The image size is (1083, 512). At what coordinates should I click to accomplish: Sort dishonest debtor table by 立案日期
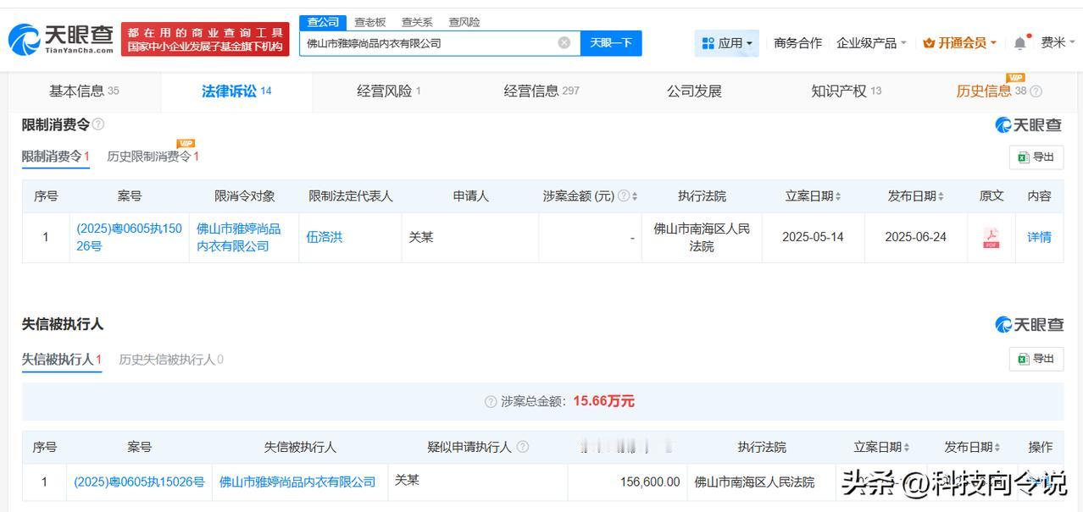[907, 448]
